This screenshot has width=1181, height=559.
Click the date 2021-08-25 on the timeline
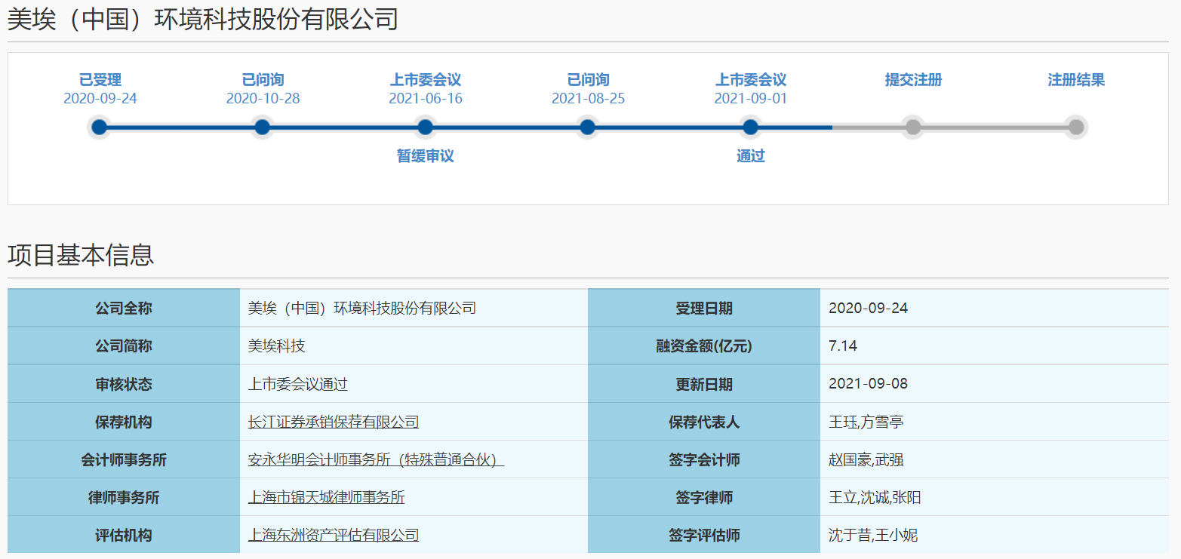[x=588, y=99]
